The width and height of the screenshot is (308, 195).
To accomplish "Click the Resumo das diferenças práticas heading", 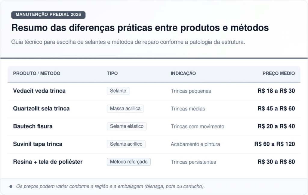I will (x=140, y=28).
